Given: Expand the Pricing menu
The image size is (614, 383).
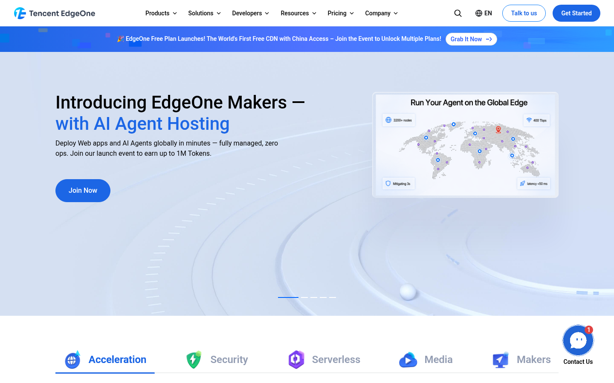Looking at the screenshot, I should [341, 13].
